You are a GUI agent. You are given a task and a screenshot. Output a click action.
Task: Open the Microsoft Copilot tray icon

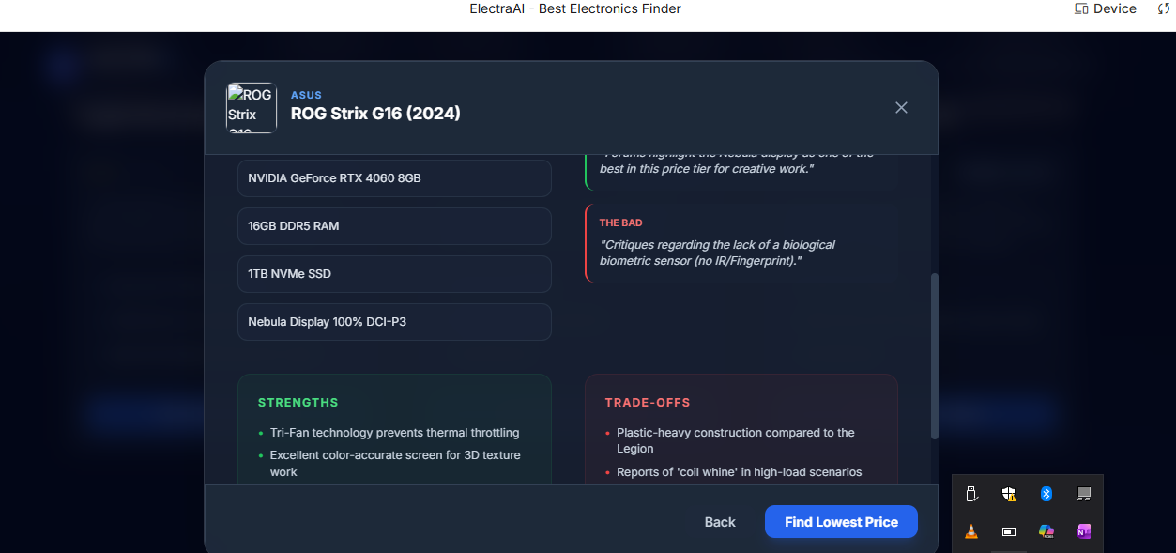point(1046,531)
